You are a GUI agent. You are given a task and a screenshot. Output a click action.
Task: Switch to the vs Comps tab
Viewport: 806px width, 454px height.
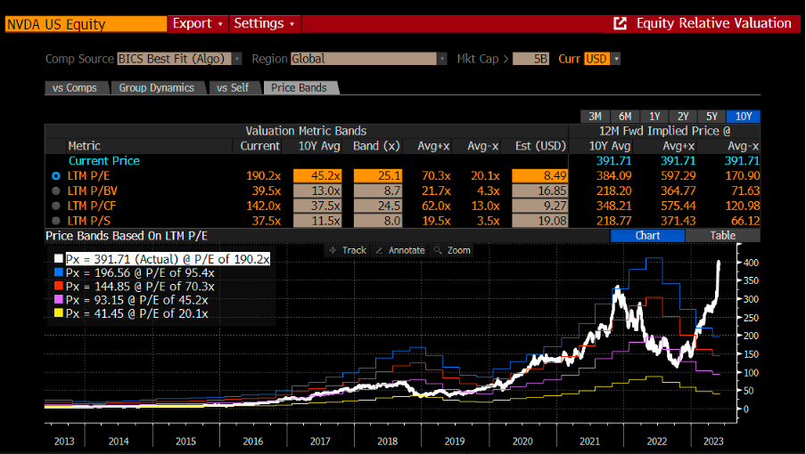click(x=75, y=88)
